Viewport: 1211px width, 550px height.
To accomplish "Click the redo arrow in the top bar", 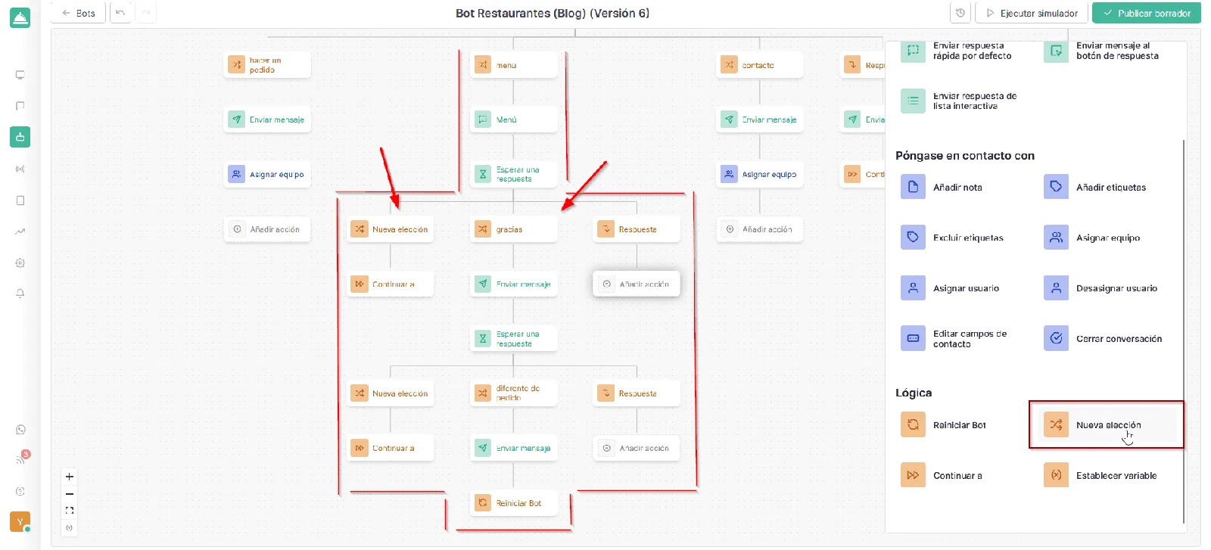I will tap(146, 13).
